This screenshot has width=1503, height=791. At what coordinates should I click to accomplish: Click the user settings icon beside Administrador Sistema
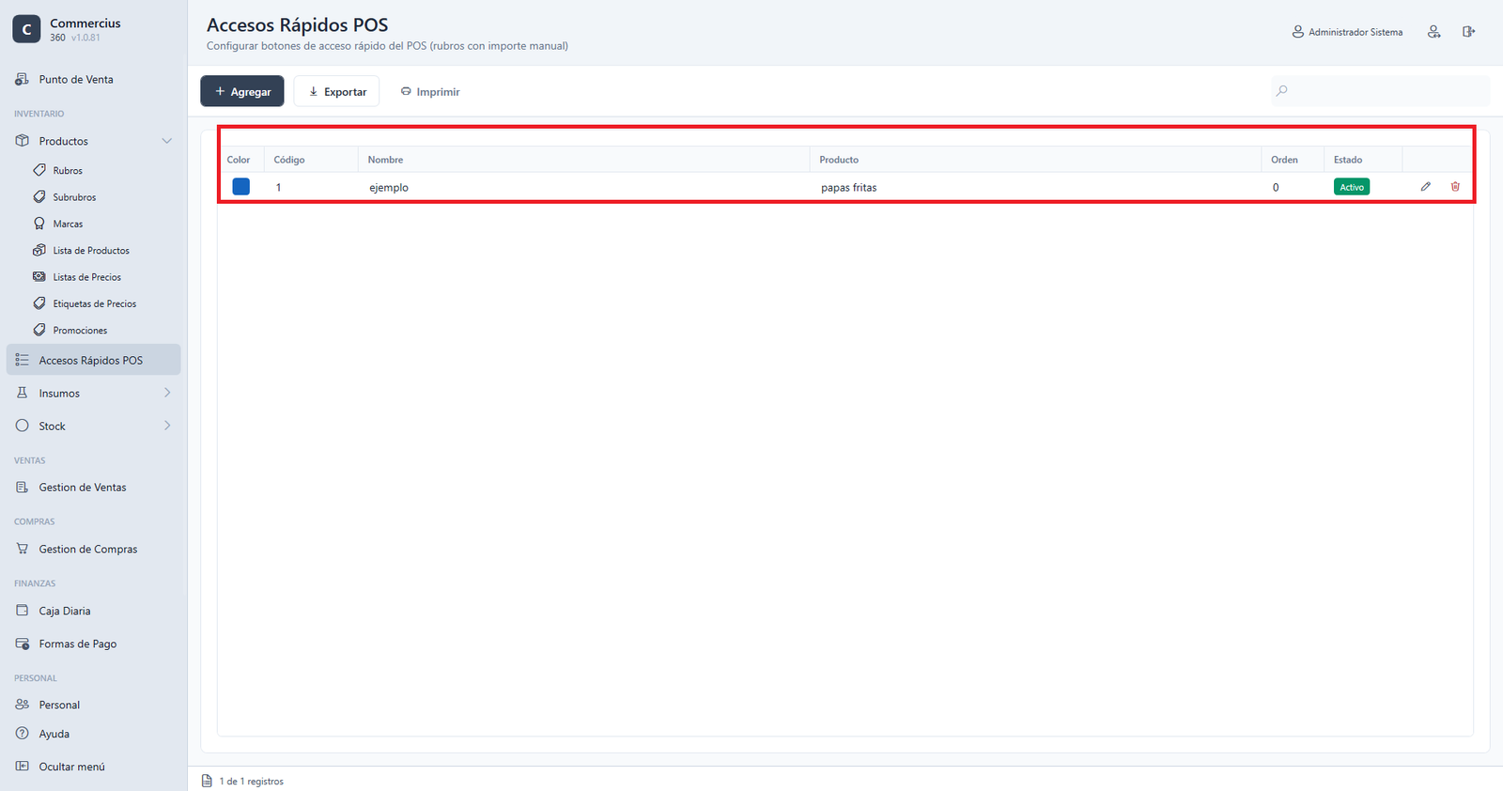(1433, 32)
